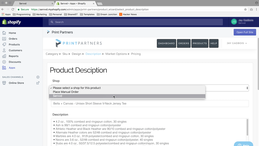Click the page vertical scrollbar
This screenshot has width=259, height=146.
[x=258, y=64]
